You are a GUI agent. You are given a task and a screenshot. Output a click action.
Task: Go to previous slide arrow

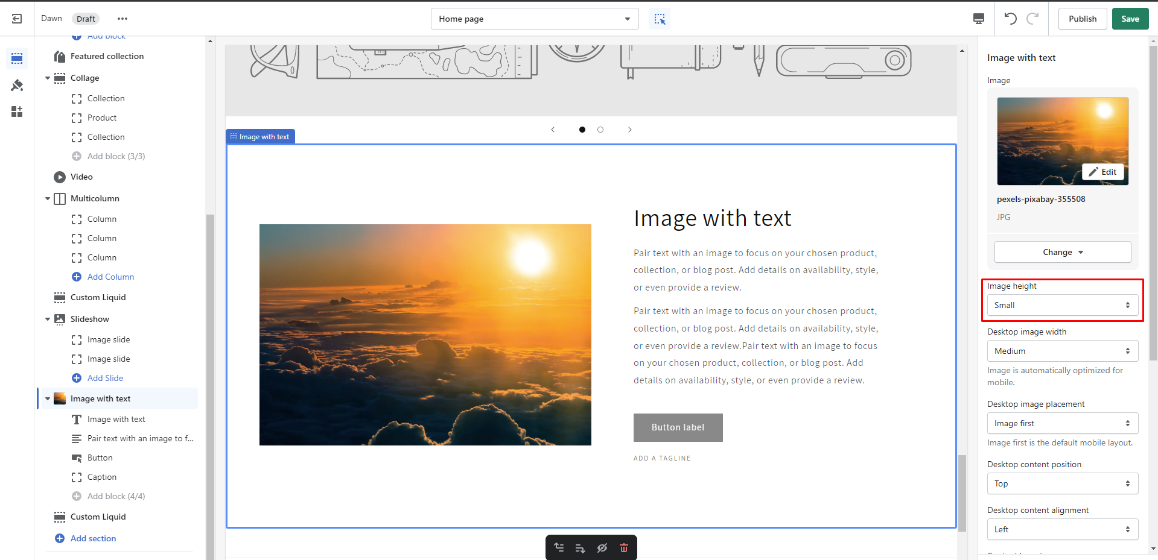point(553,130)
